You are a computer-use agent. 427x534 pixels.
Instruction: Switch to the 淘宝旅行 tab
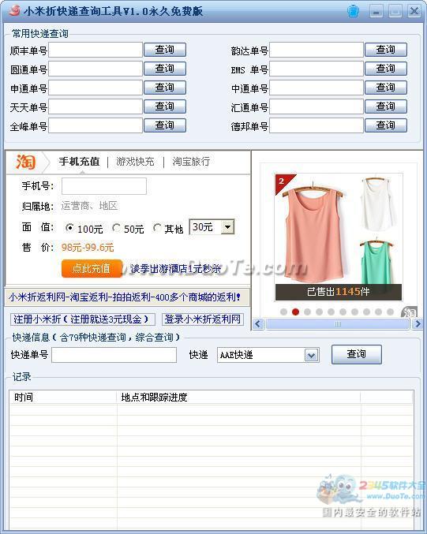pos(191,161)
